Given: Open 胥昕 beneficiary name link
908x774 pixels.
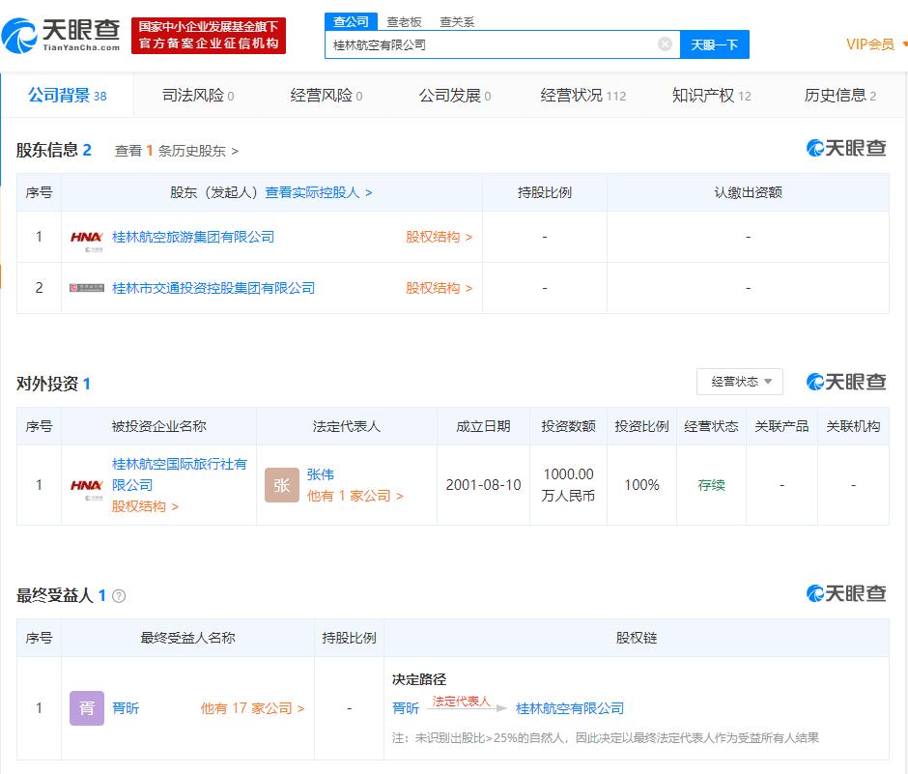Looking at the screenshot, I should (x=126, y=708).
